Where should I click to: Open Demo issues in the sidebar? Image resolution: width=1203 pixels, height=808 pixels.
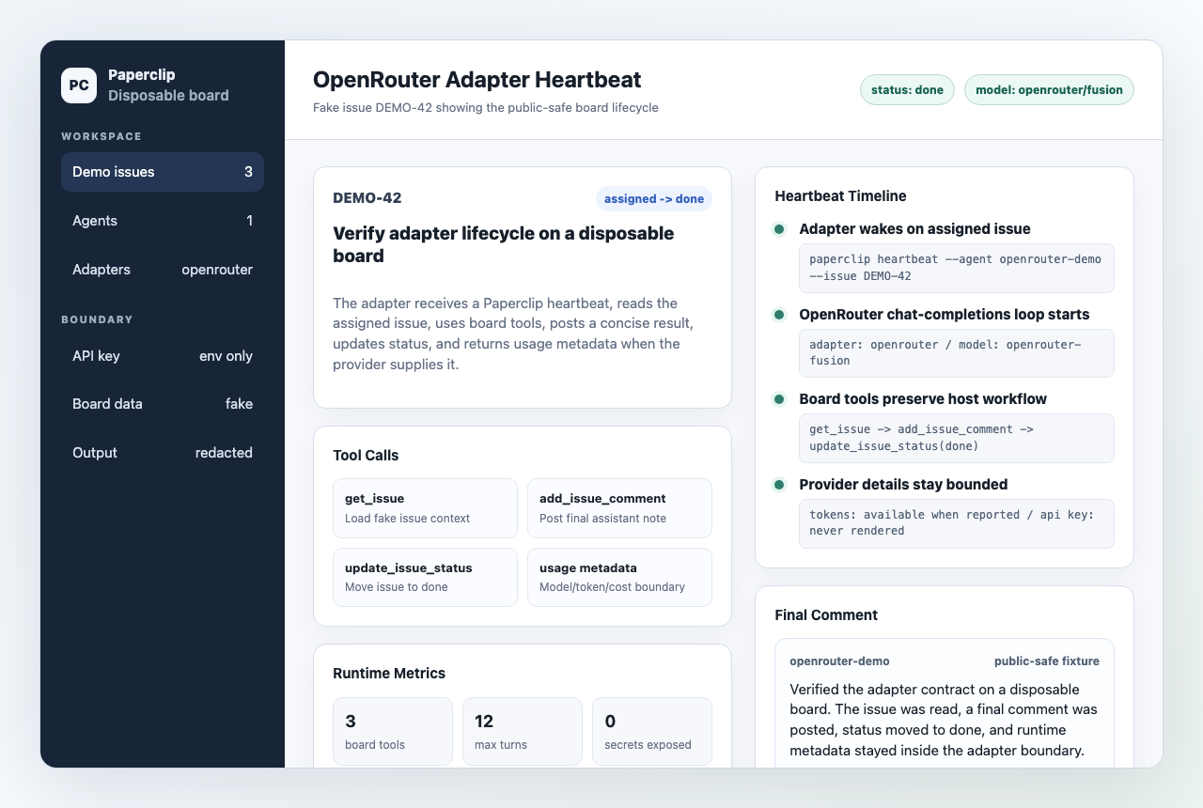pos(163,172)
